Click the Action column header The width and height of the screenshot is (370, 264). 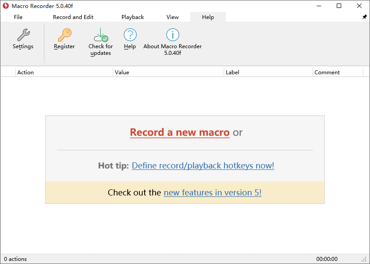(64, 73)
